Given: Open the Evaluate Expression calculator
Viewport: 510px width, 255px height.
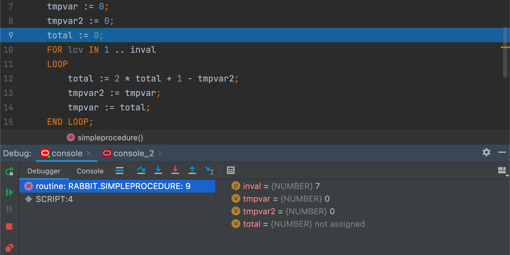Looking at the screenshot, I should pos(230,170).
